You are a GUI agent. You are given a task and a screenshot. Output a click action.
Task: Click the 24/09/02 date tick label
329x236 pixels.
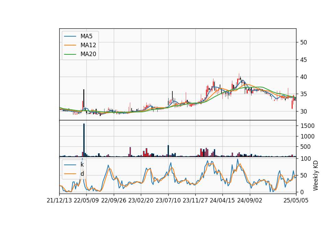click(250, 201)
